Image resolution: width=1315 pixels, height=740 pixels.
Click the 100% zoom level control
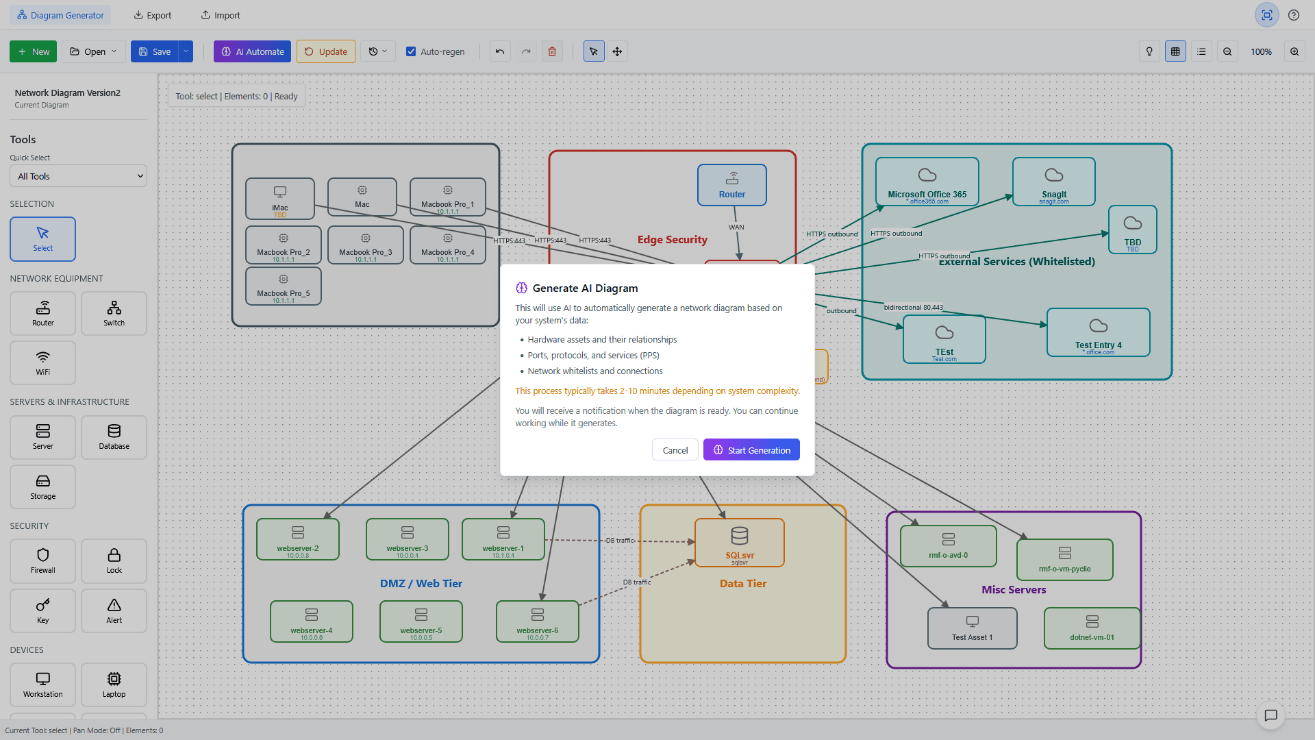tap(1261, 51)
